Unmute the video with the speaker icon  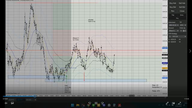6,103
